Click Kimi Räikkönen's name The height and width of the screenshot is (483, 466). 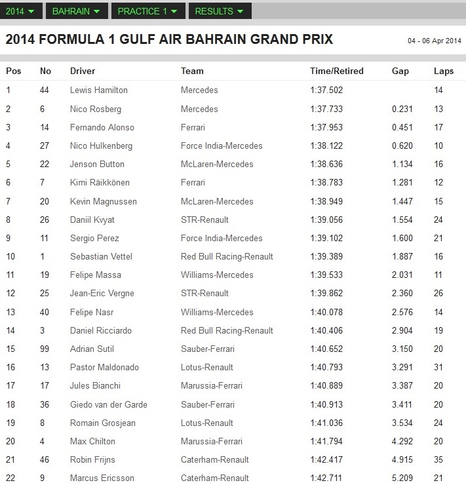point(100,182)
